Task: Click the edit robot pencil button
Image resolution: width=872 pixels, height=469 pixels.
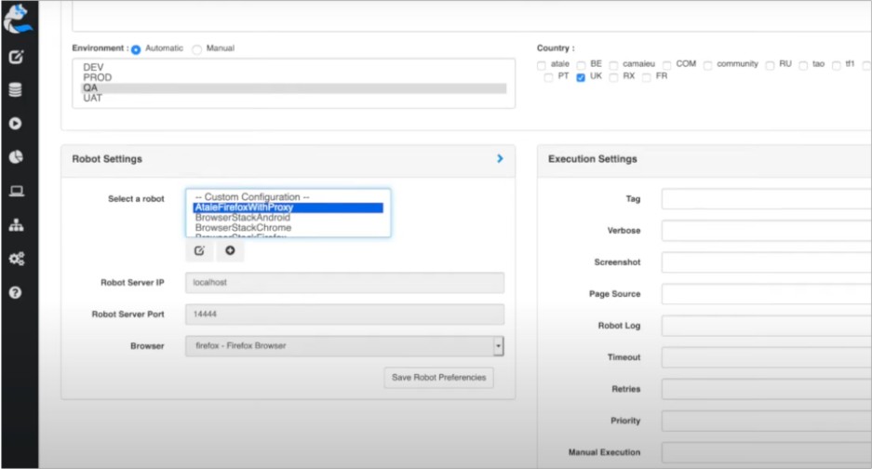Action: [x=199, y=251]
